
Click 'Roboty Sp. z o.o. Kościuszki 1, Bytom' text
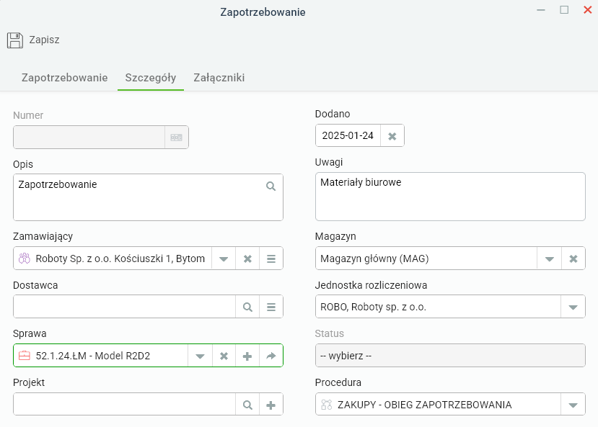click(120, 259)
